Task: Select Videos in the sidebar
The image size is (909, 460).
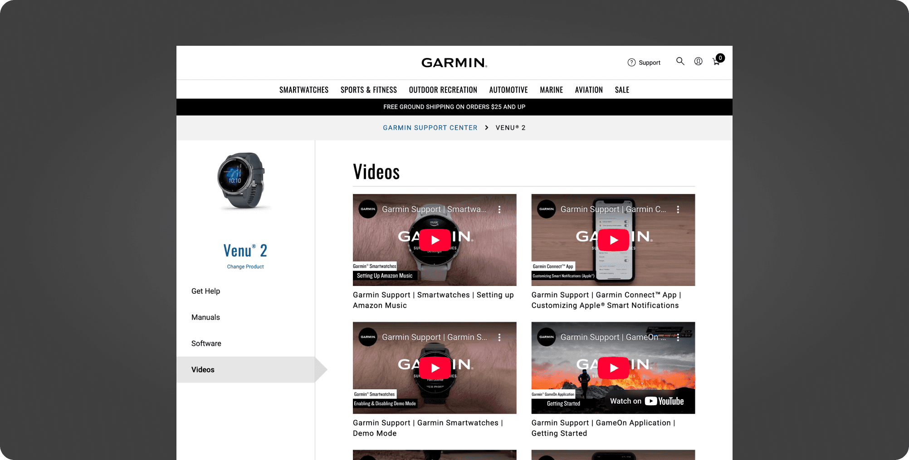Action: [x=245, y=370]
